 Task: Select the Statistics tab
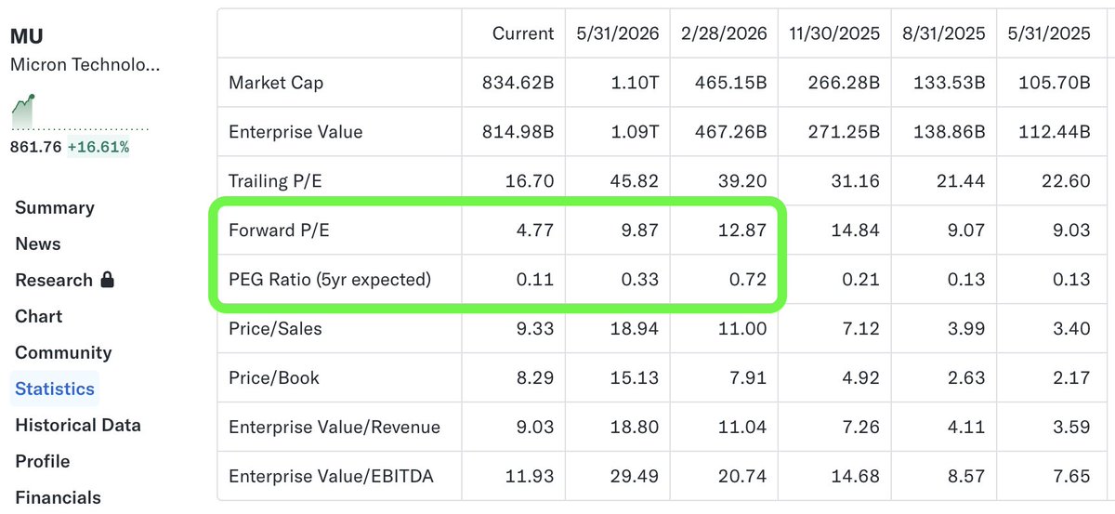pos(55,389)
